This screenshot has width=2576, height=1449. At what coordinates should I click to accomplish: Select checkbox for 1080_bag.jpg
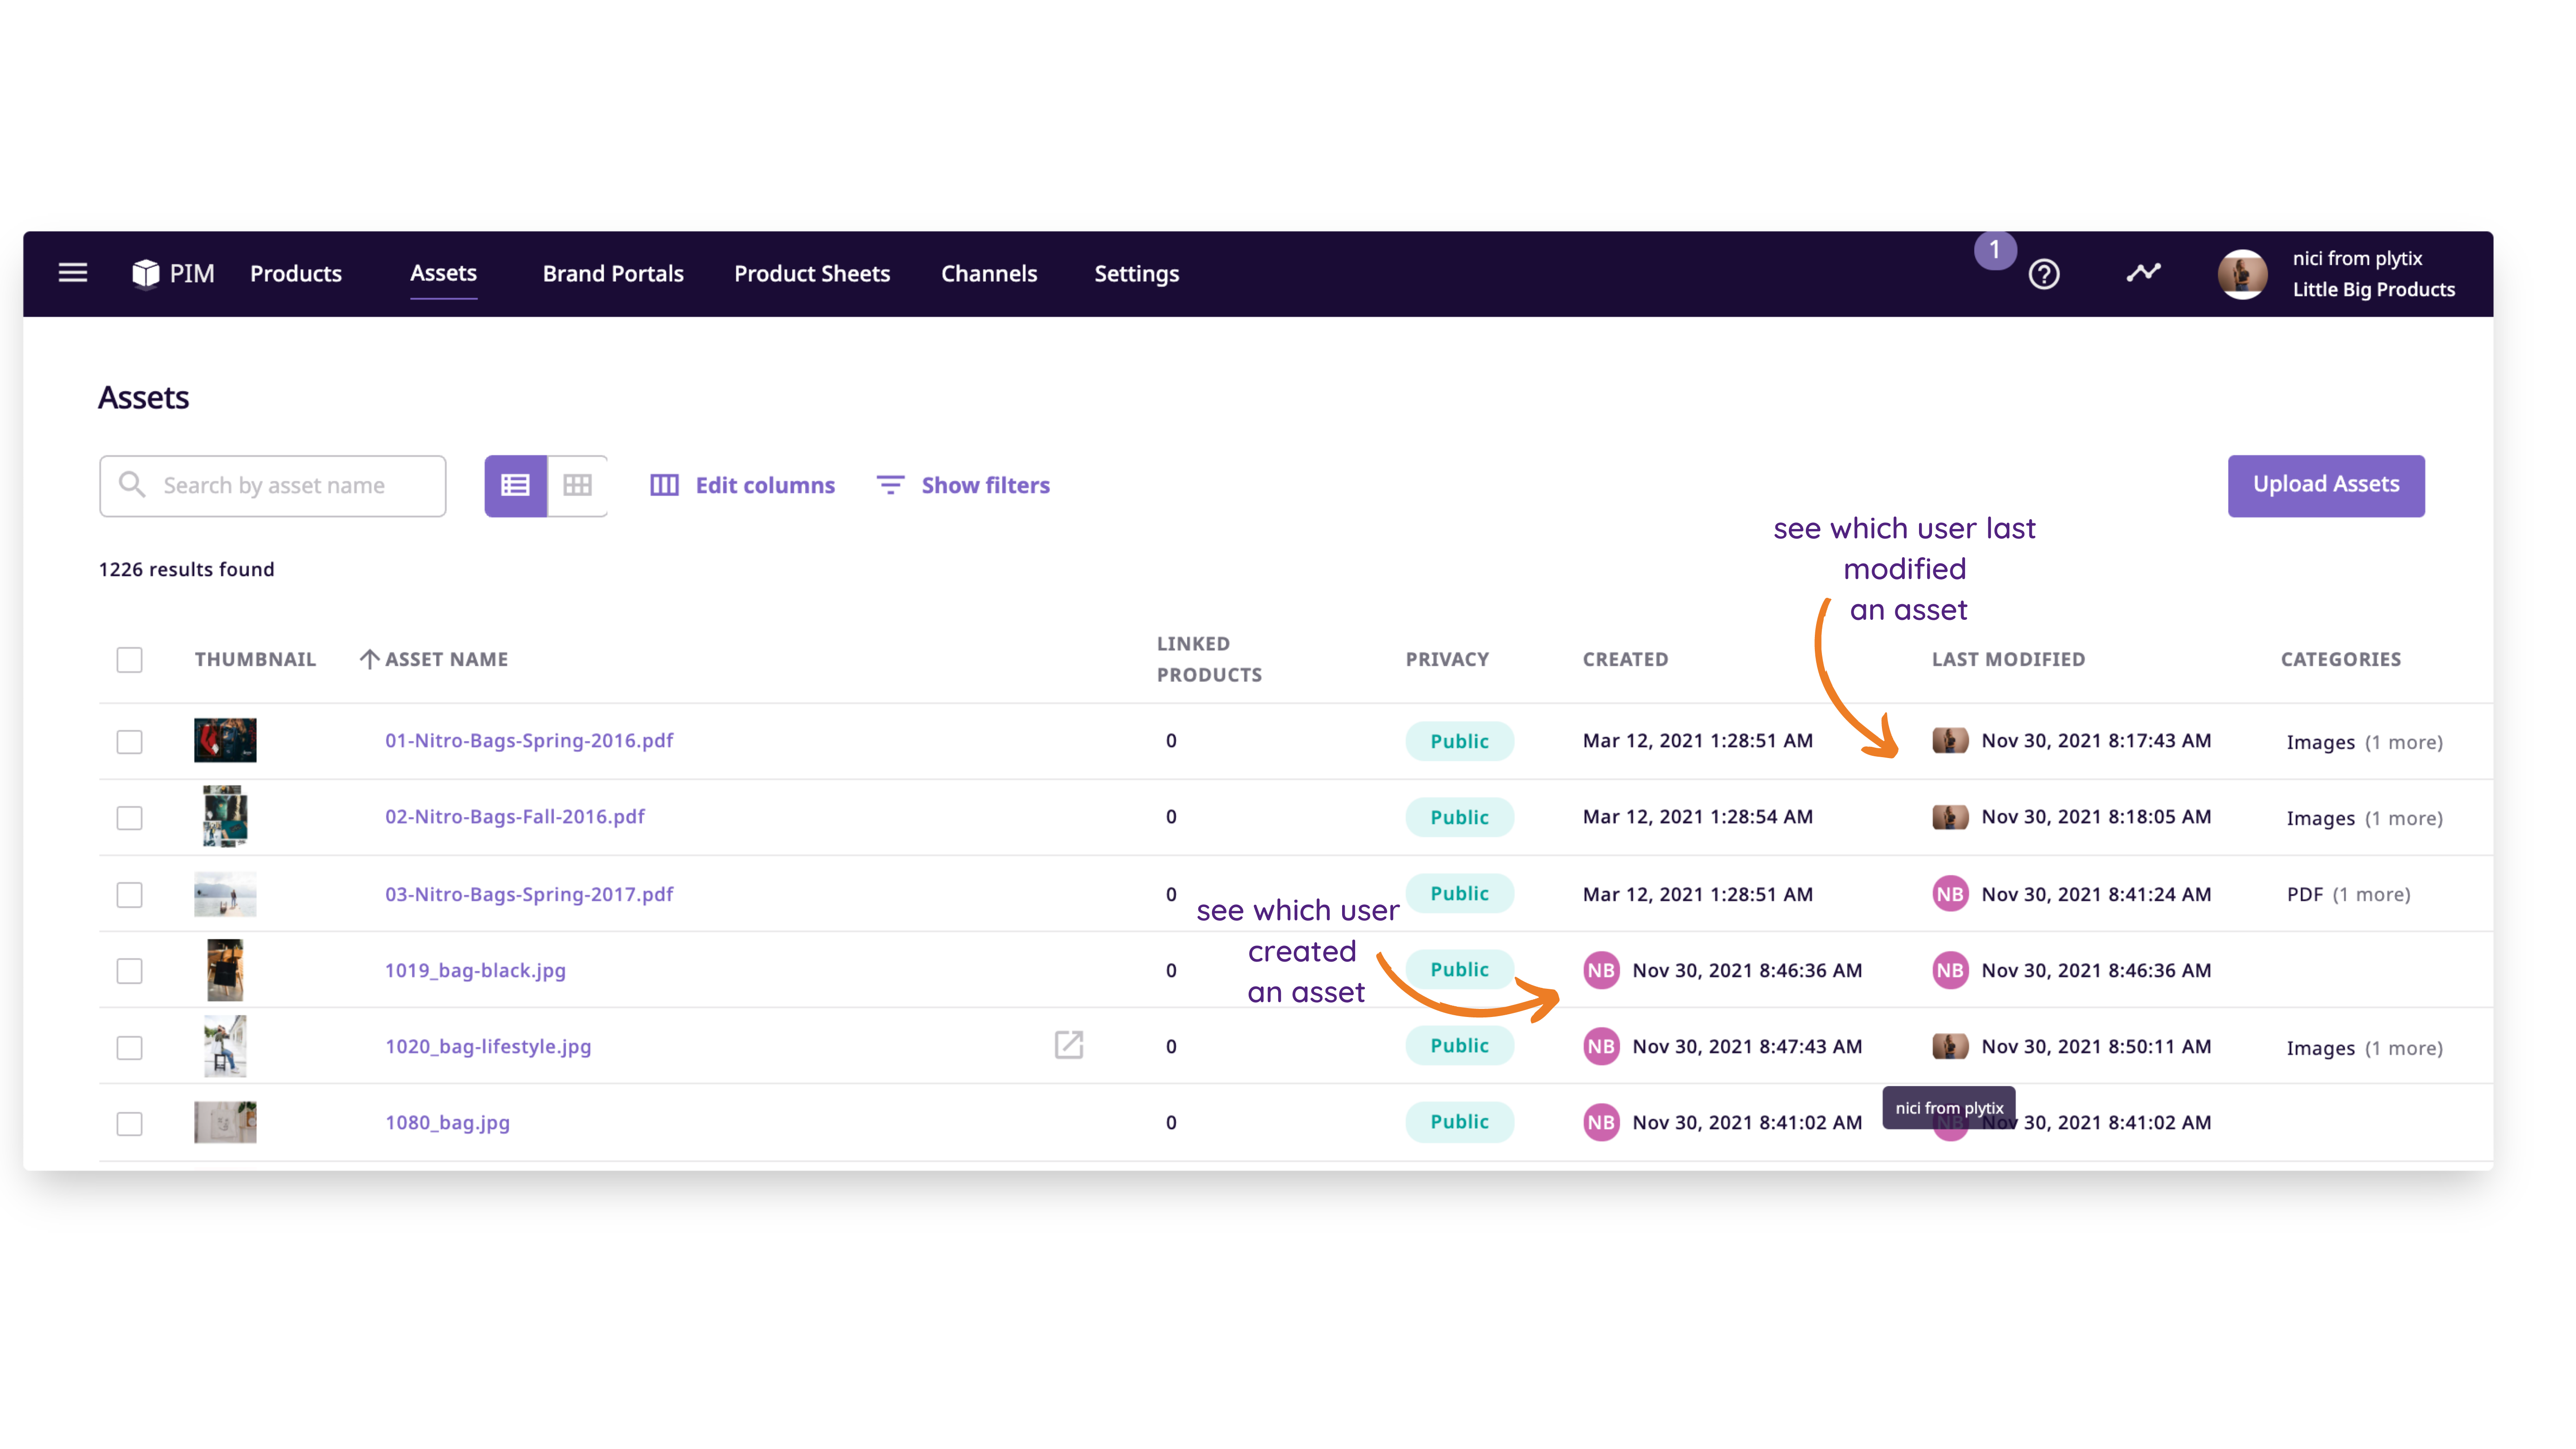click(129, 1124)
